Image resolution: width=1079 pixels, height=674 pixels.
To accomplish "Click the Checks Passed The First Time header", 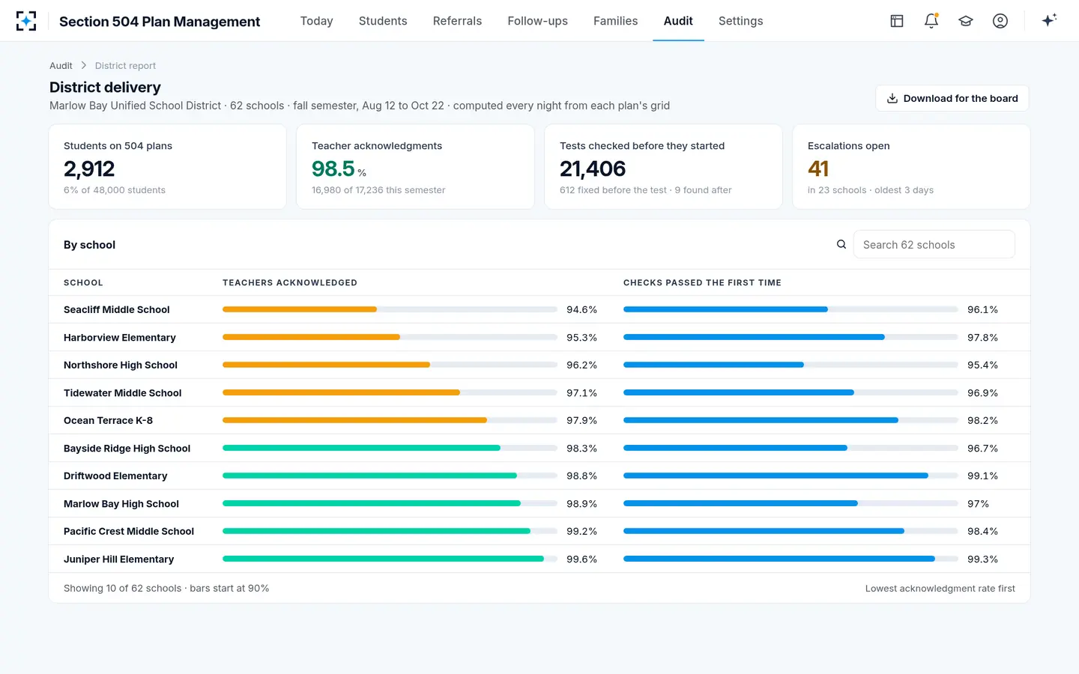I will 702,283.
